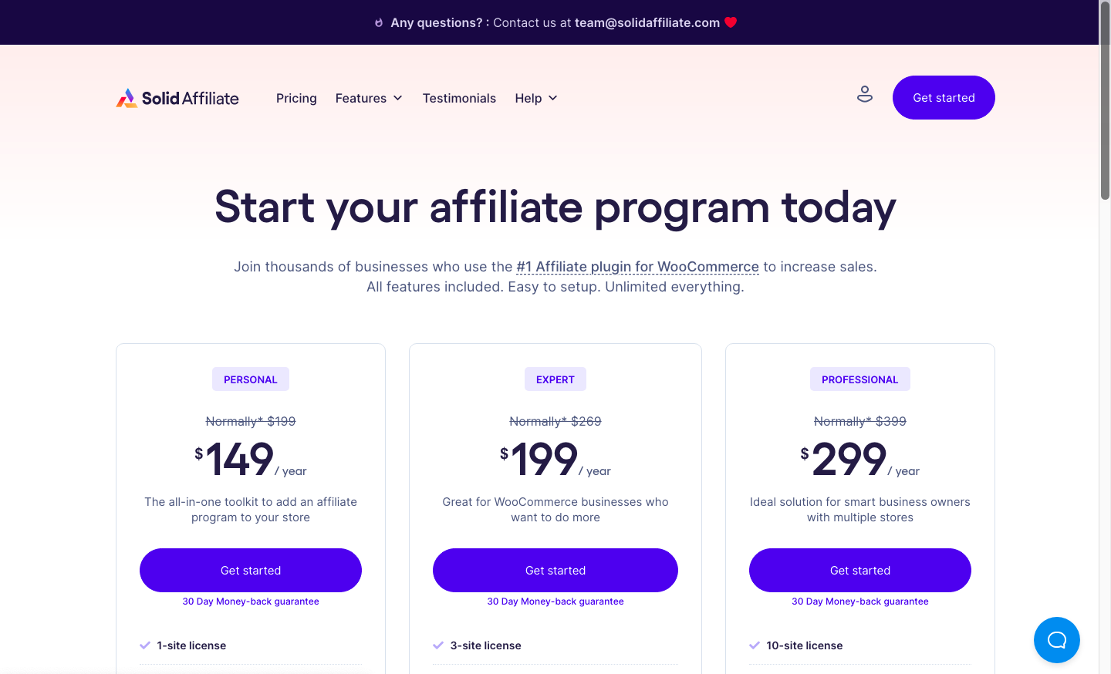Click the Professional plan's money-back guarantee link
The height and width of the screenshot is (674, 1111).
point(860,602)
